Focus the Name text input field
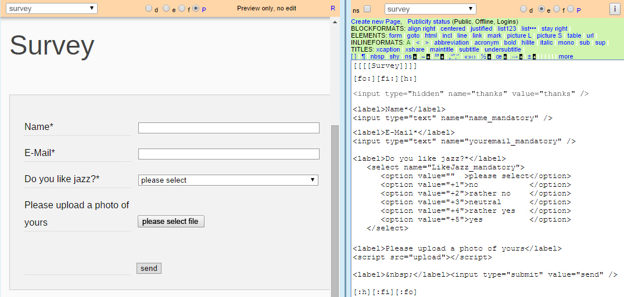The height and width of the screenshot is (297, 624). pos(228,128)
